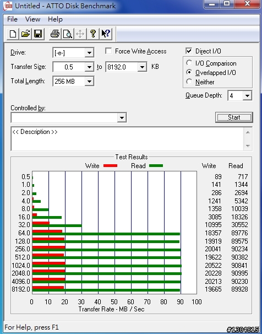The image size is (262, 334).
Task: Close the ATTO Disk Benchmark window
Action: tap(247, 4)
